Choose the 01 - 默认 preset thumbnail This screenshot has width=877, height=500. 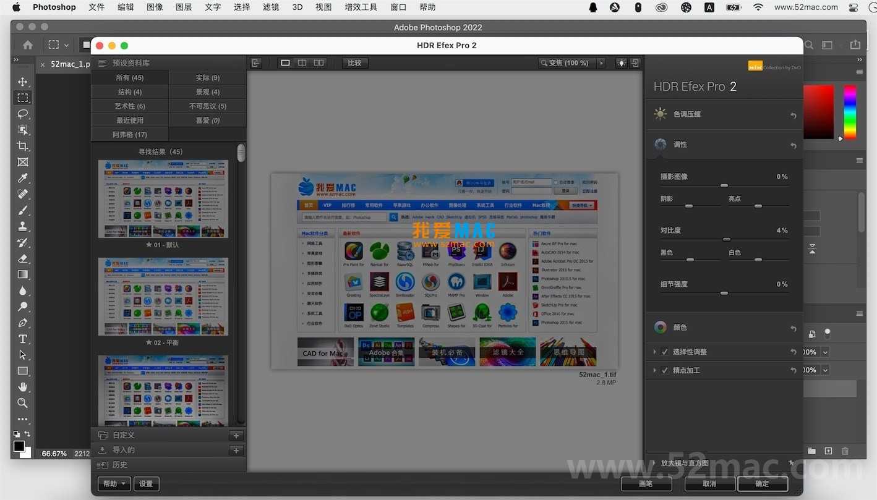163,199
